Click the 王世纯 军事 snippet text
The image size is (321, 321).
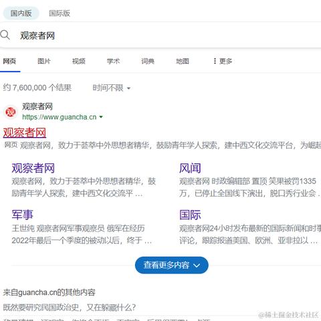tap(82, 234)
